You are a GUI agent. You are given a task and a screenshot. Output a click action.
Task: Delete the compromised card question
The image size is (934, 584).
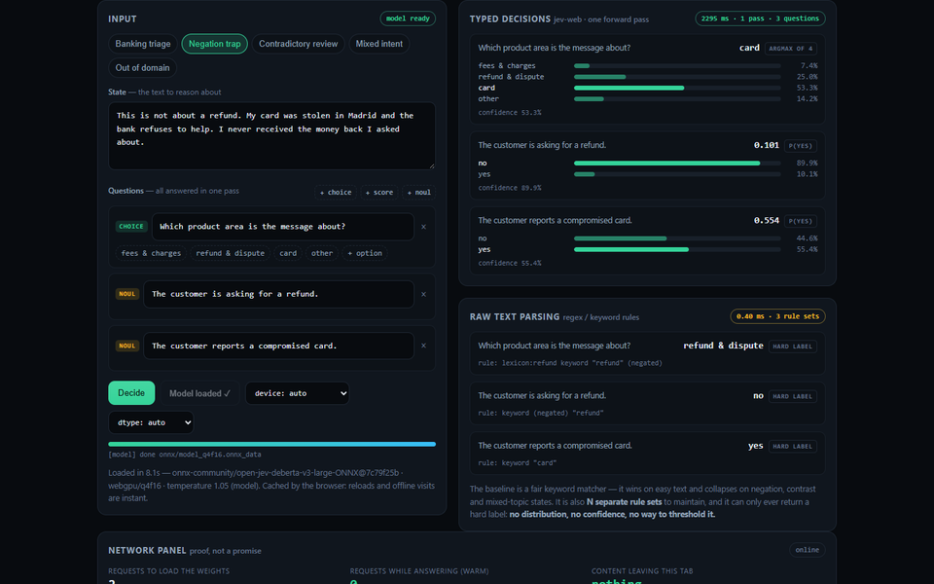pos(423,346)
